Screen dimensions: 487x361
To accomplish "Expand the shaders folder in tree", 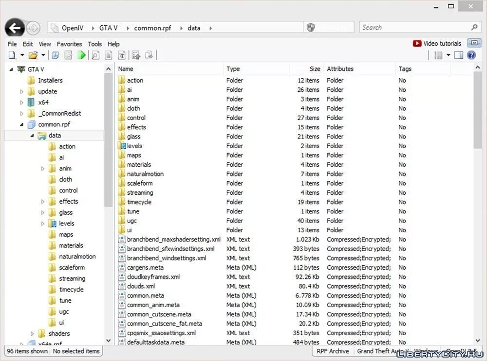I will (x=32, y=334).
